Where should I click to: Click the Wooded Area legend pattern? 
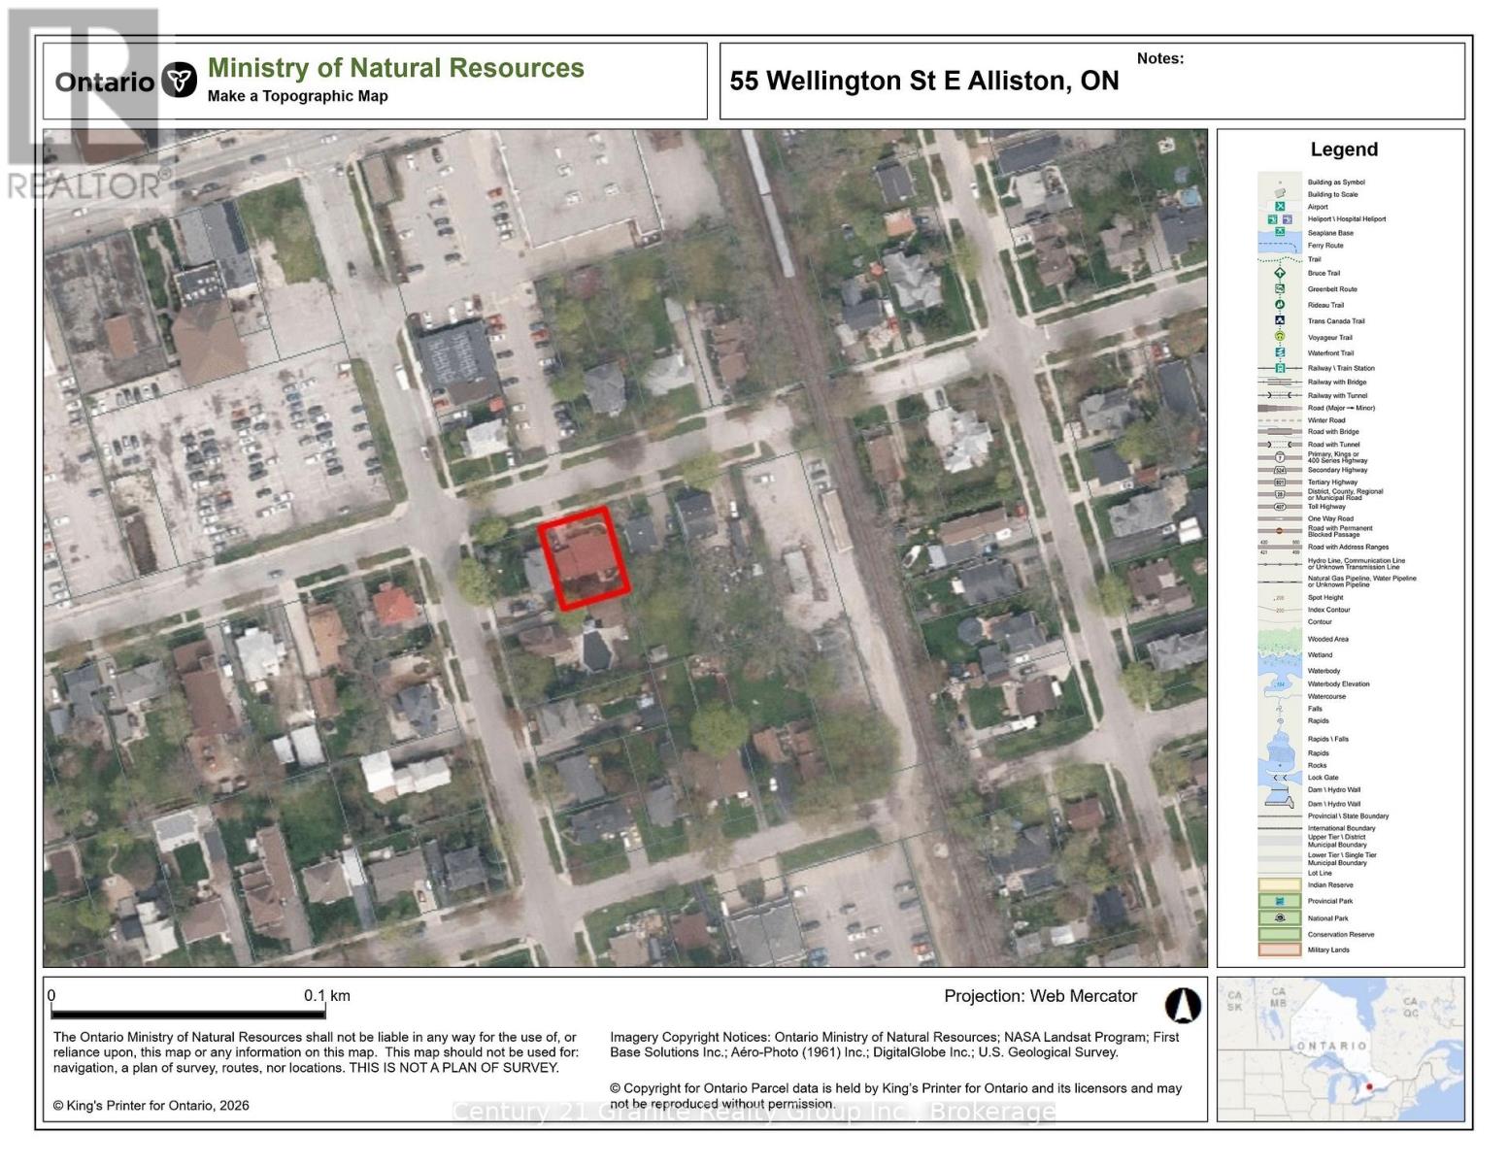pyautogui.click(x=1280, y=639)
